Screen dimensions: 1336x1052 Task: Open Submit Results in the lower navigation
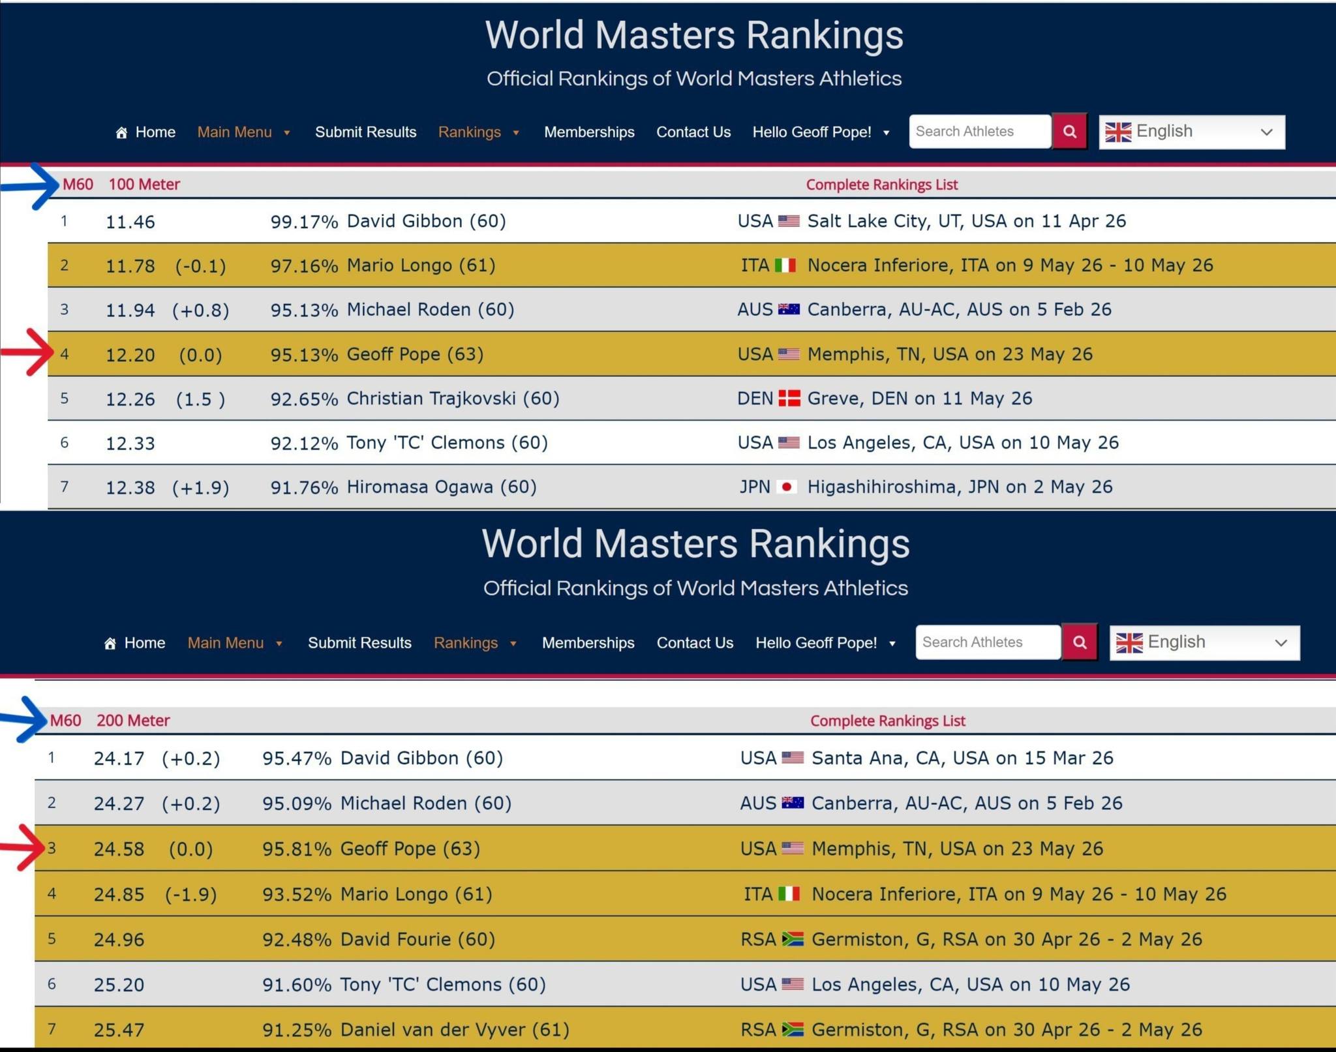pos(359,643)
